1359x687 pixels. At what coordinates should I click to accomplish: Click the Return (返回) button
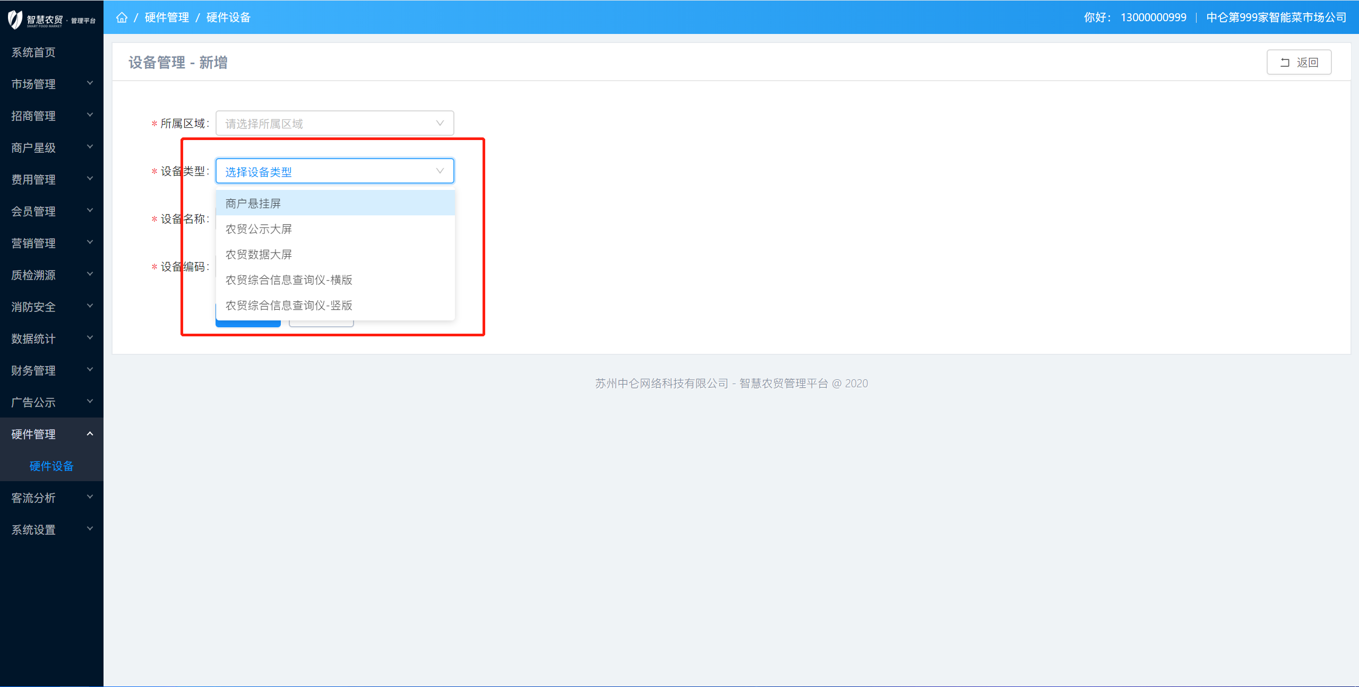1298,63
